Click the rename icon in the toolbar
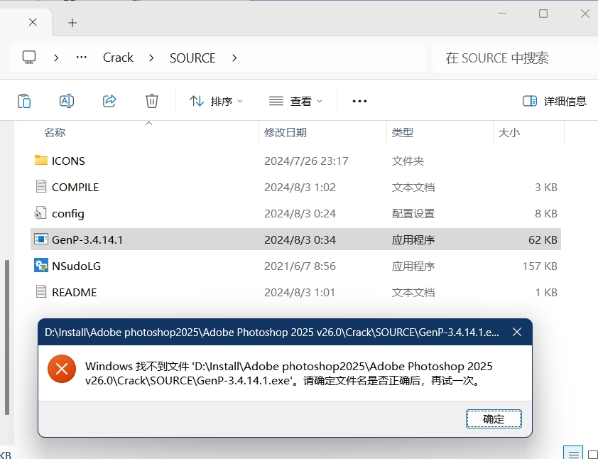 67,101
